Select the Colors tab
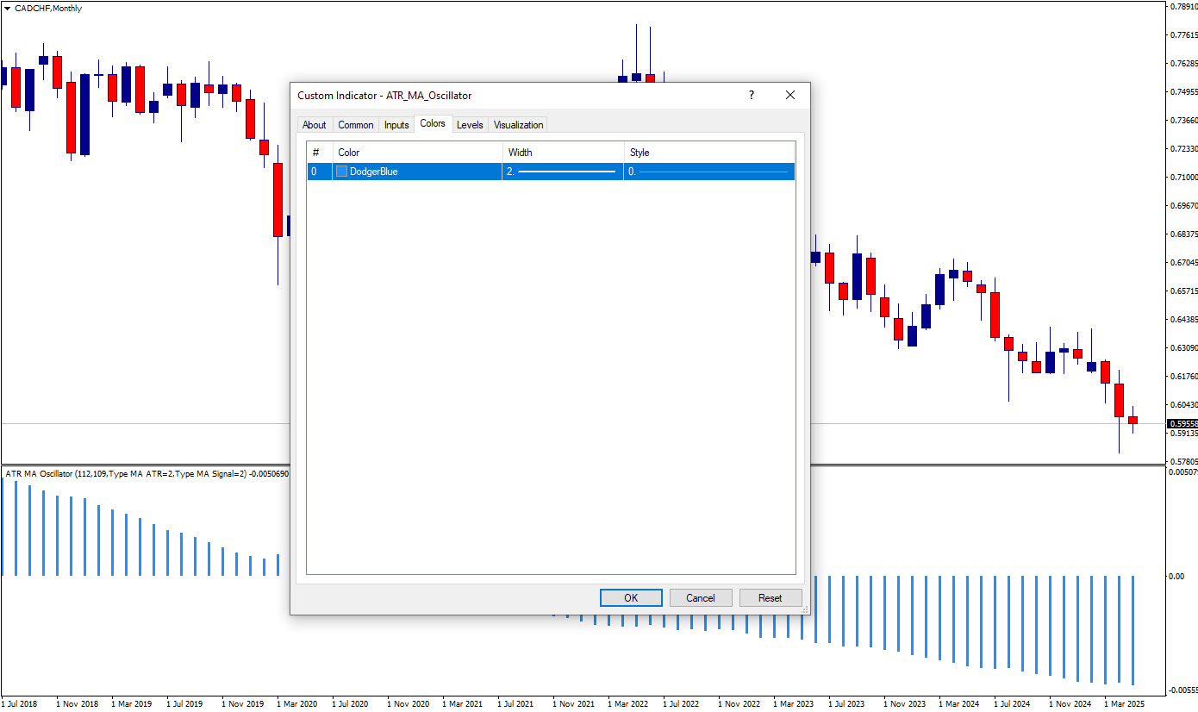Screen dimensions: 1198x712 (x=433, y=124)
